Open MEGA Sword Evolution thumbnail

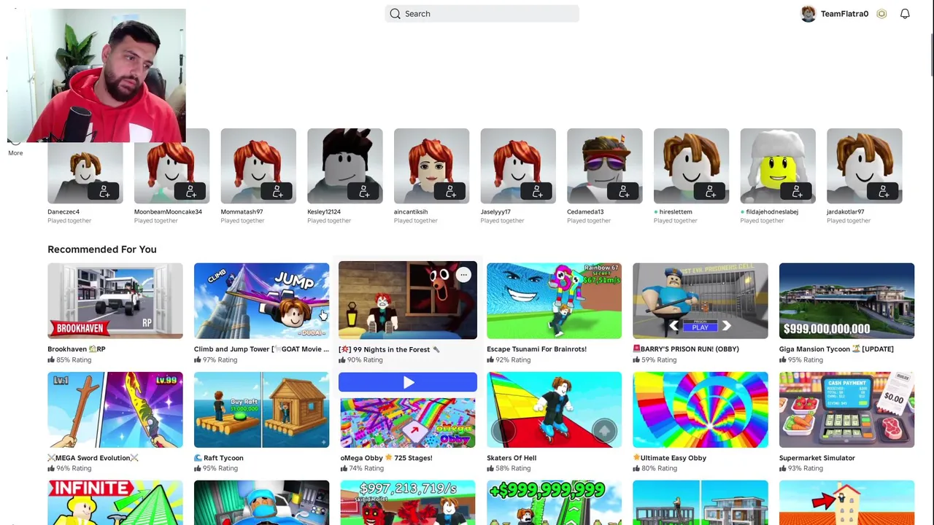click(115, 410)
